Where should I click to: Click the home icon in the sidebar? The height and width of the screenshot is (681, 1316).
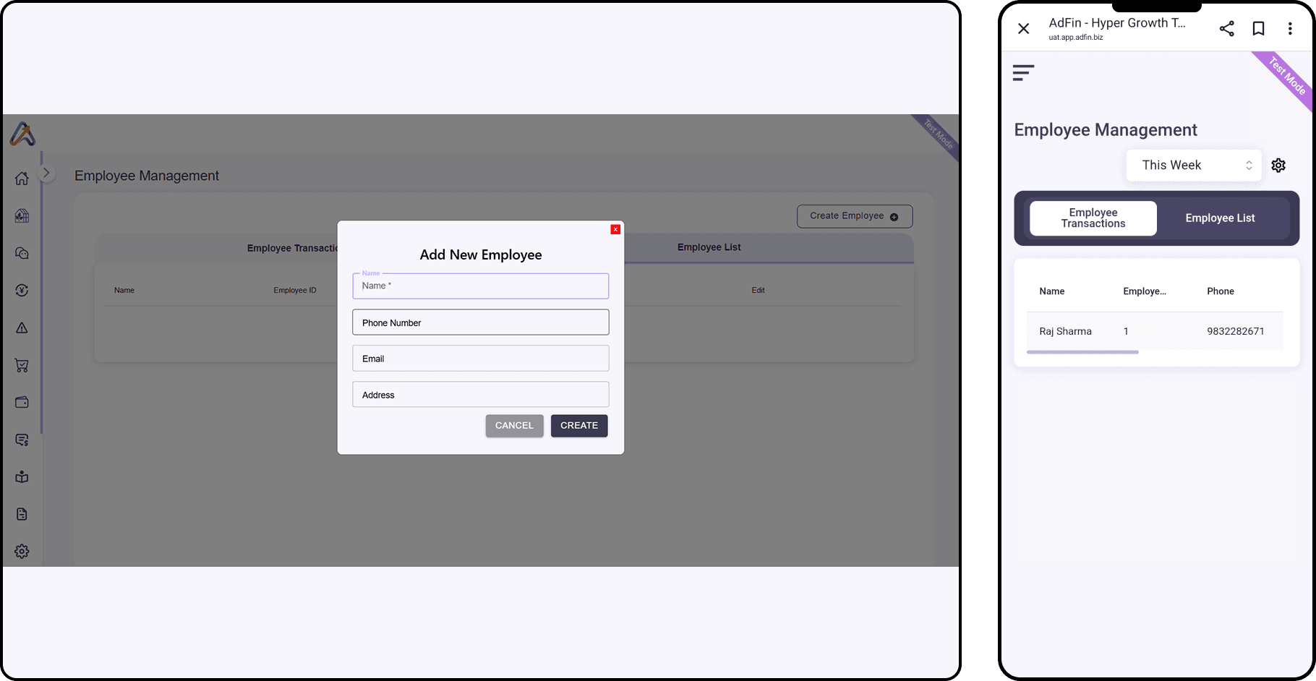click(22, 179)
